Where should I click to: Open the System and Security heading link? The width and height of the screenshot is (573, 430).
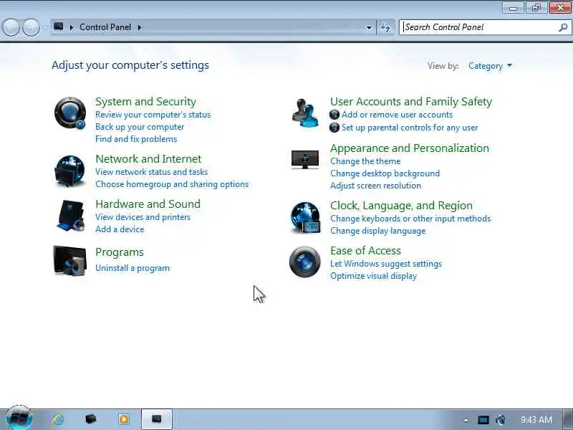click(x=145, y=102)
